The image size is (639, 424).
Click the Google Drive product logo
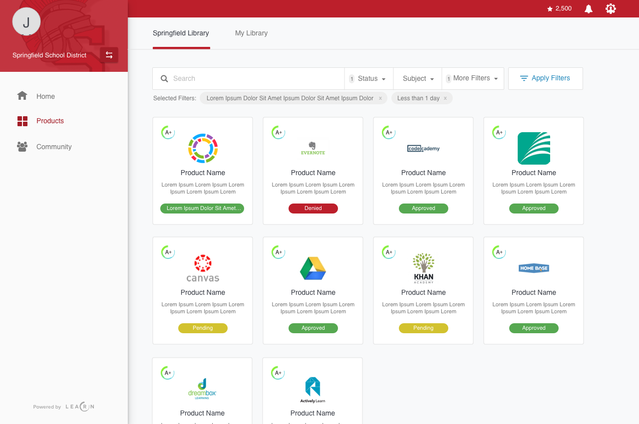click(x=313, y=268)
